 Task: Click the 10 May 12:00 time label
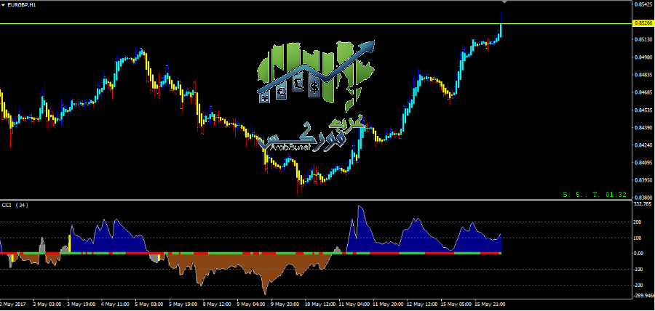coord(319,304)
